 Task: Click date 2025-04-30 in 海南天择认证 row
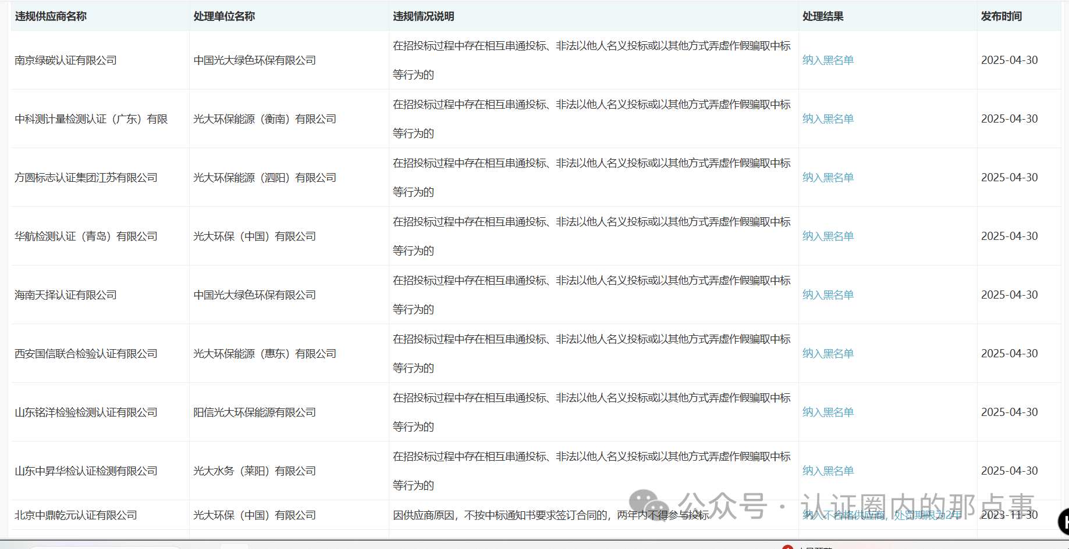point(1010,295)
